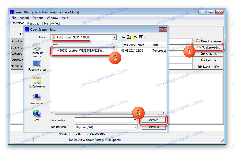
Task: Click the Имя файла input field
Action: pos(104,120)
